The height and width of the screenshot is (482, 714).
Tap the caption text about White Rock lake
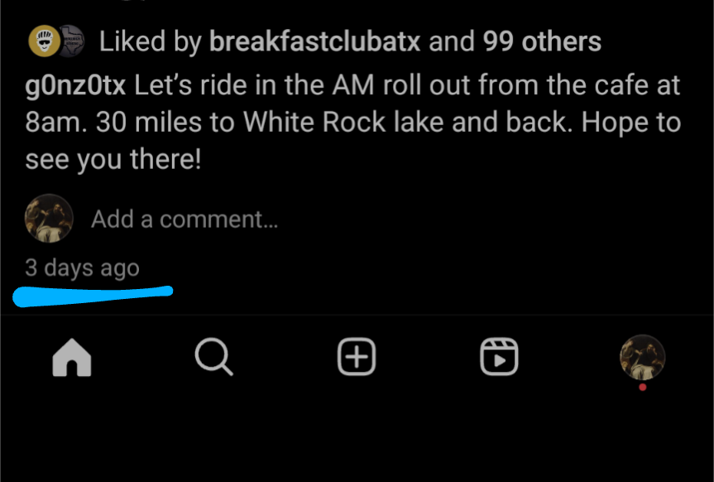(x=356, y=122)
